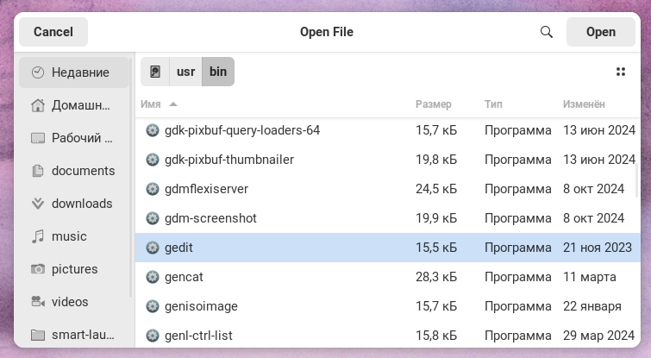Click the search magnifier icon

pyautogui.click(x=546, y=32)
